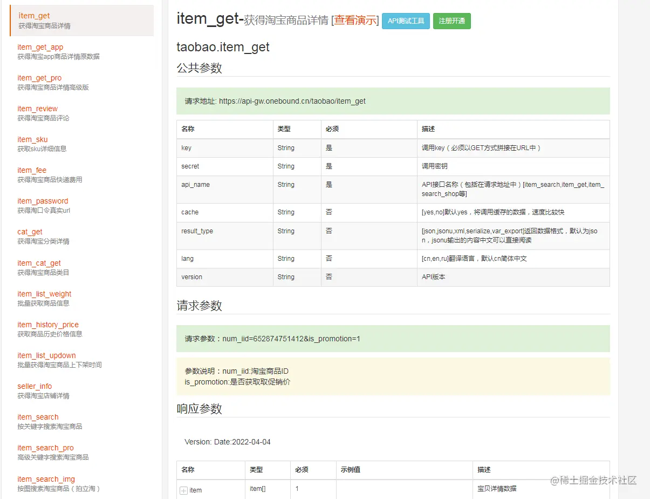Select the 'api_name' parameter cell
The width and height of the screenshot is (650, 499).
pos(225,190)
